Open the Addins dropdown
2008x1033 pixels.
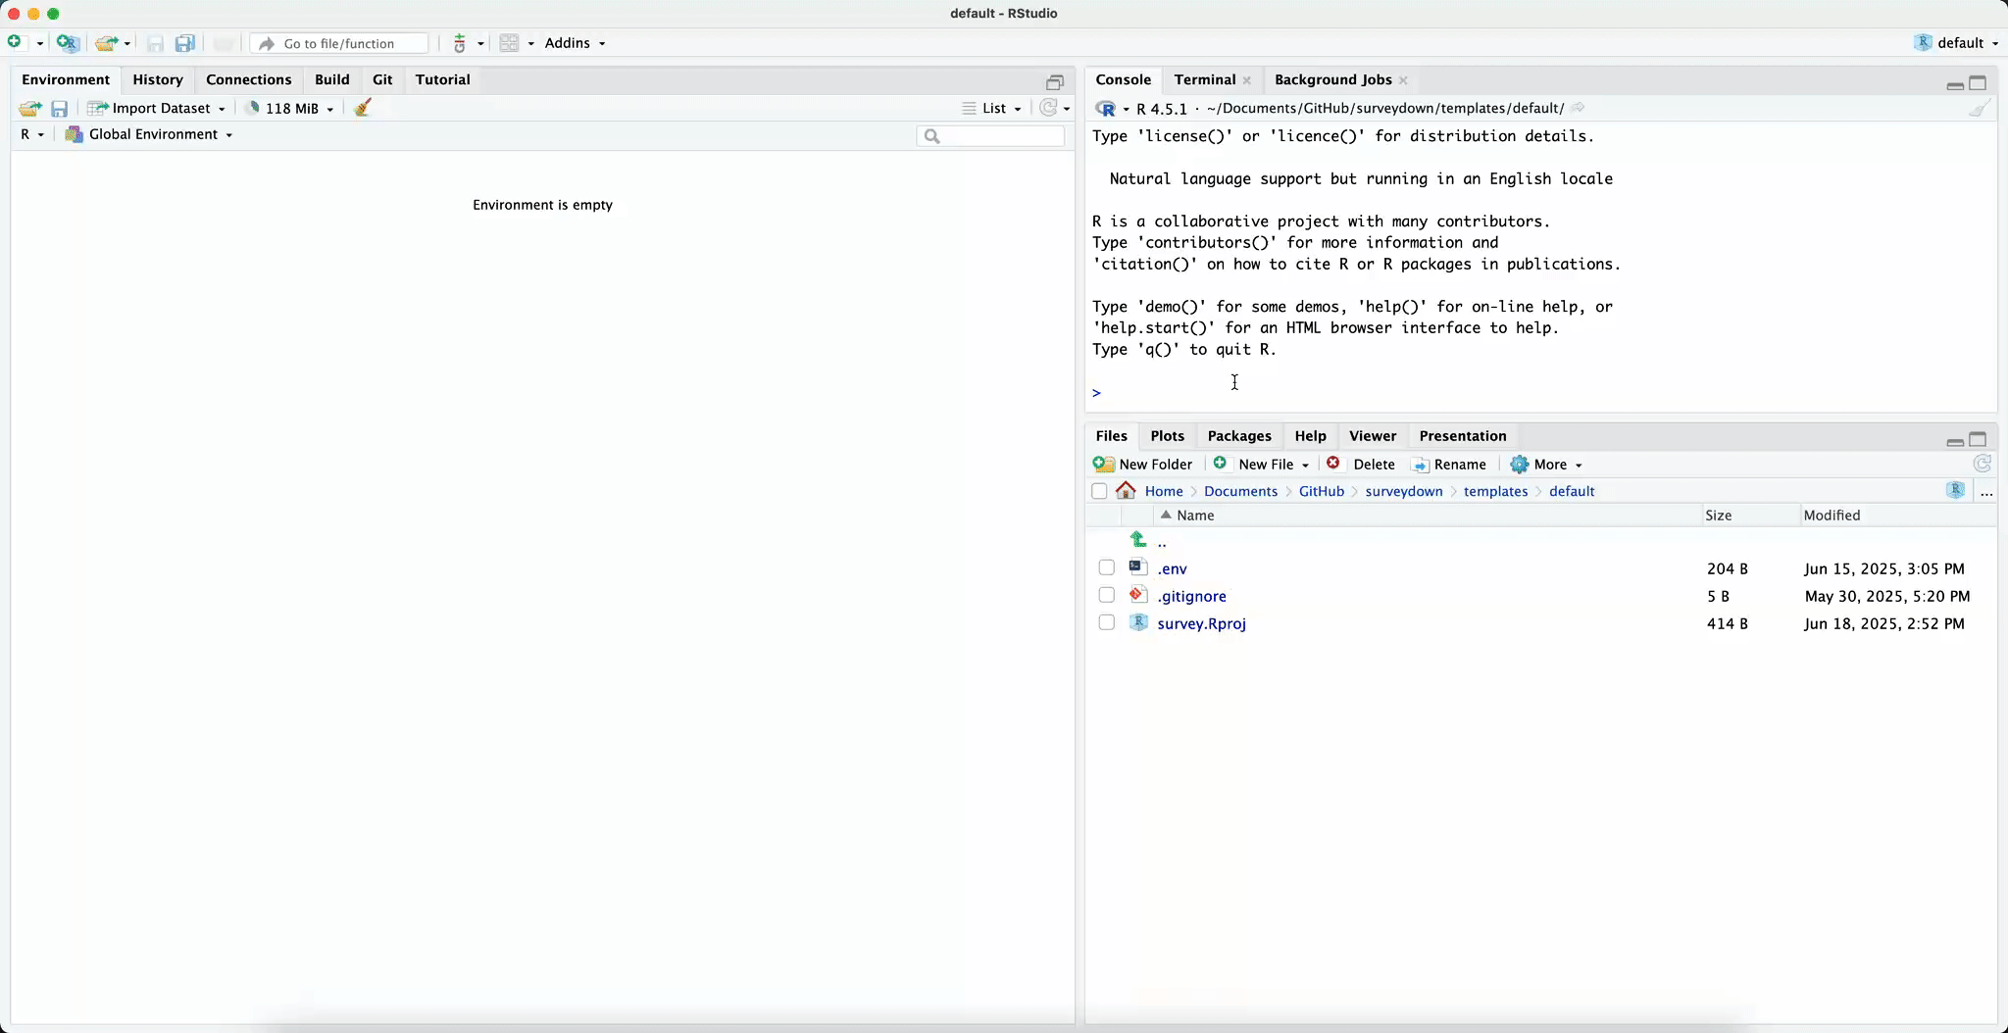coord(576,43)
